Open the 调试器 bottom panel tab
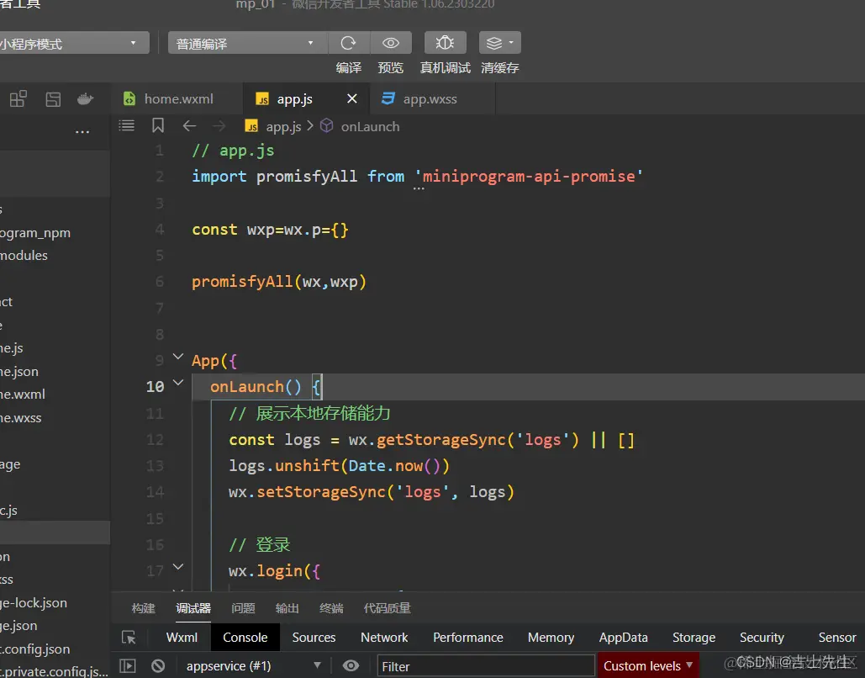The width and height of the screenshot is (865, 678). pyautogui.click(x=193, y=608)
